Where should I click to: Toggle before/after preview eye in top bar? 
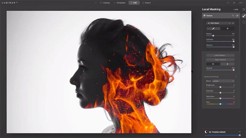click(x=234, y=3)
